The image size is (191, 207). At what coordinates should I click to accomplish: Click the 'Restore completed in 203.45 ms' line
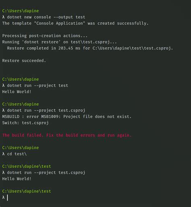click(90, 48)
